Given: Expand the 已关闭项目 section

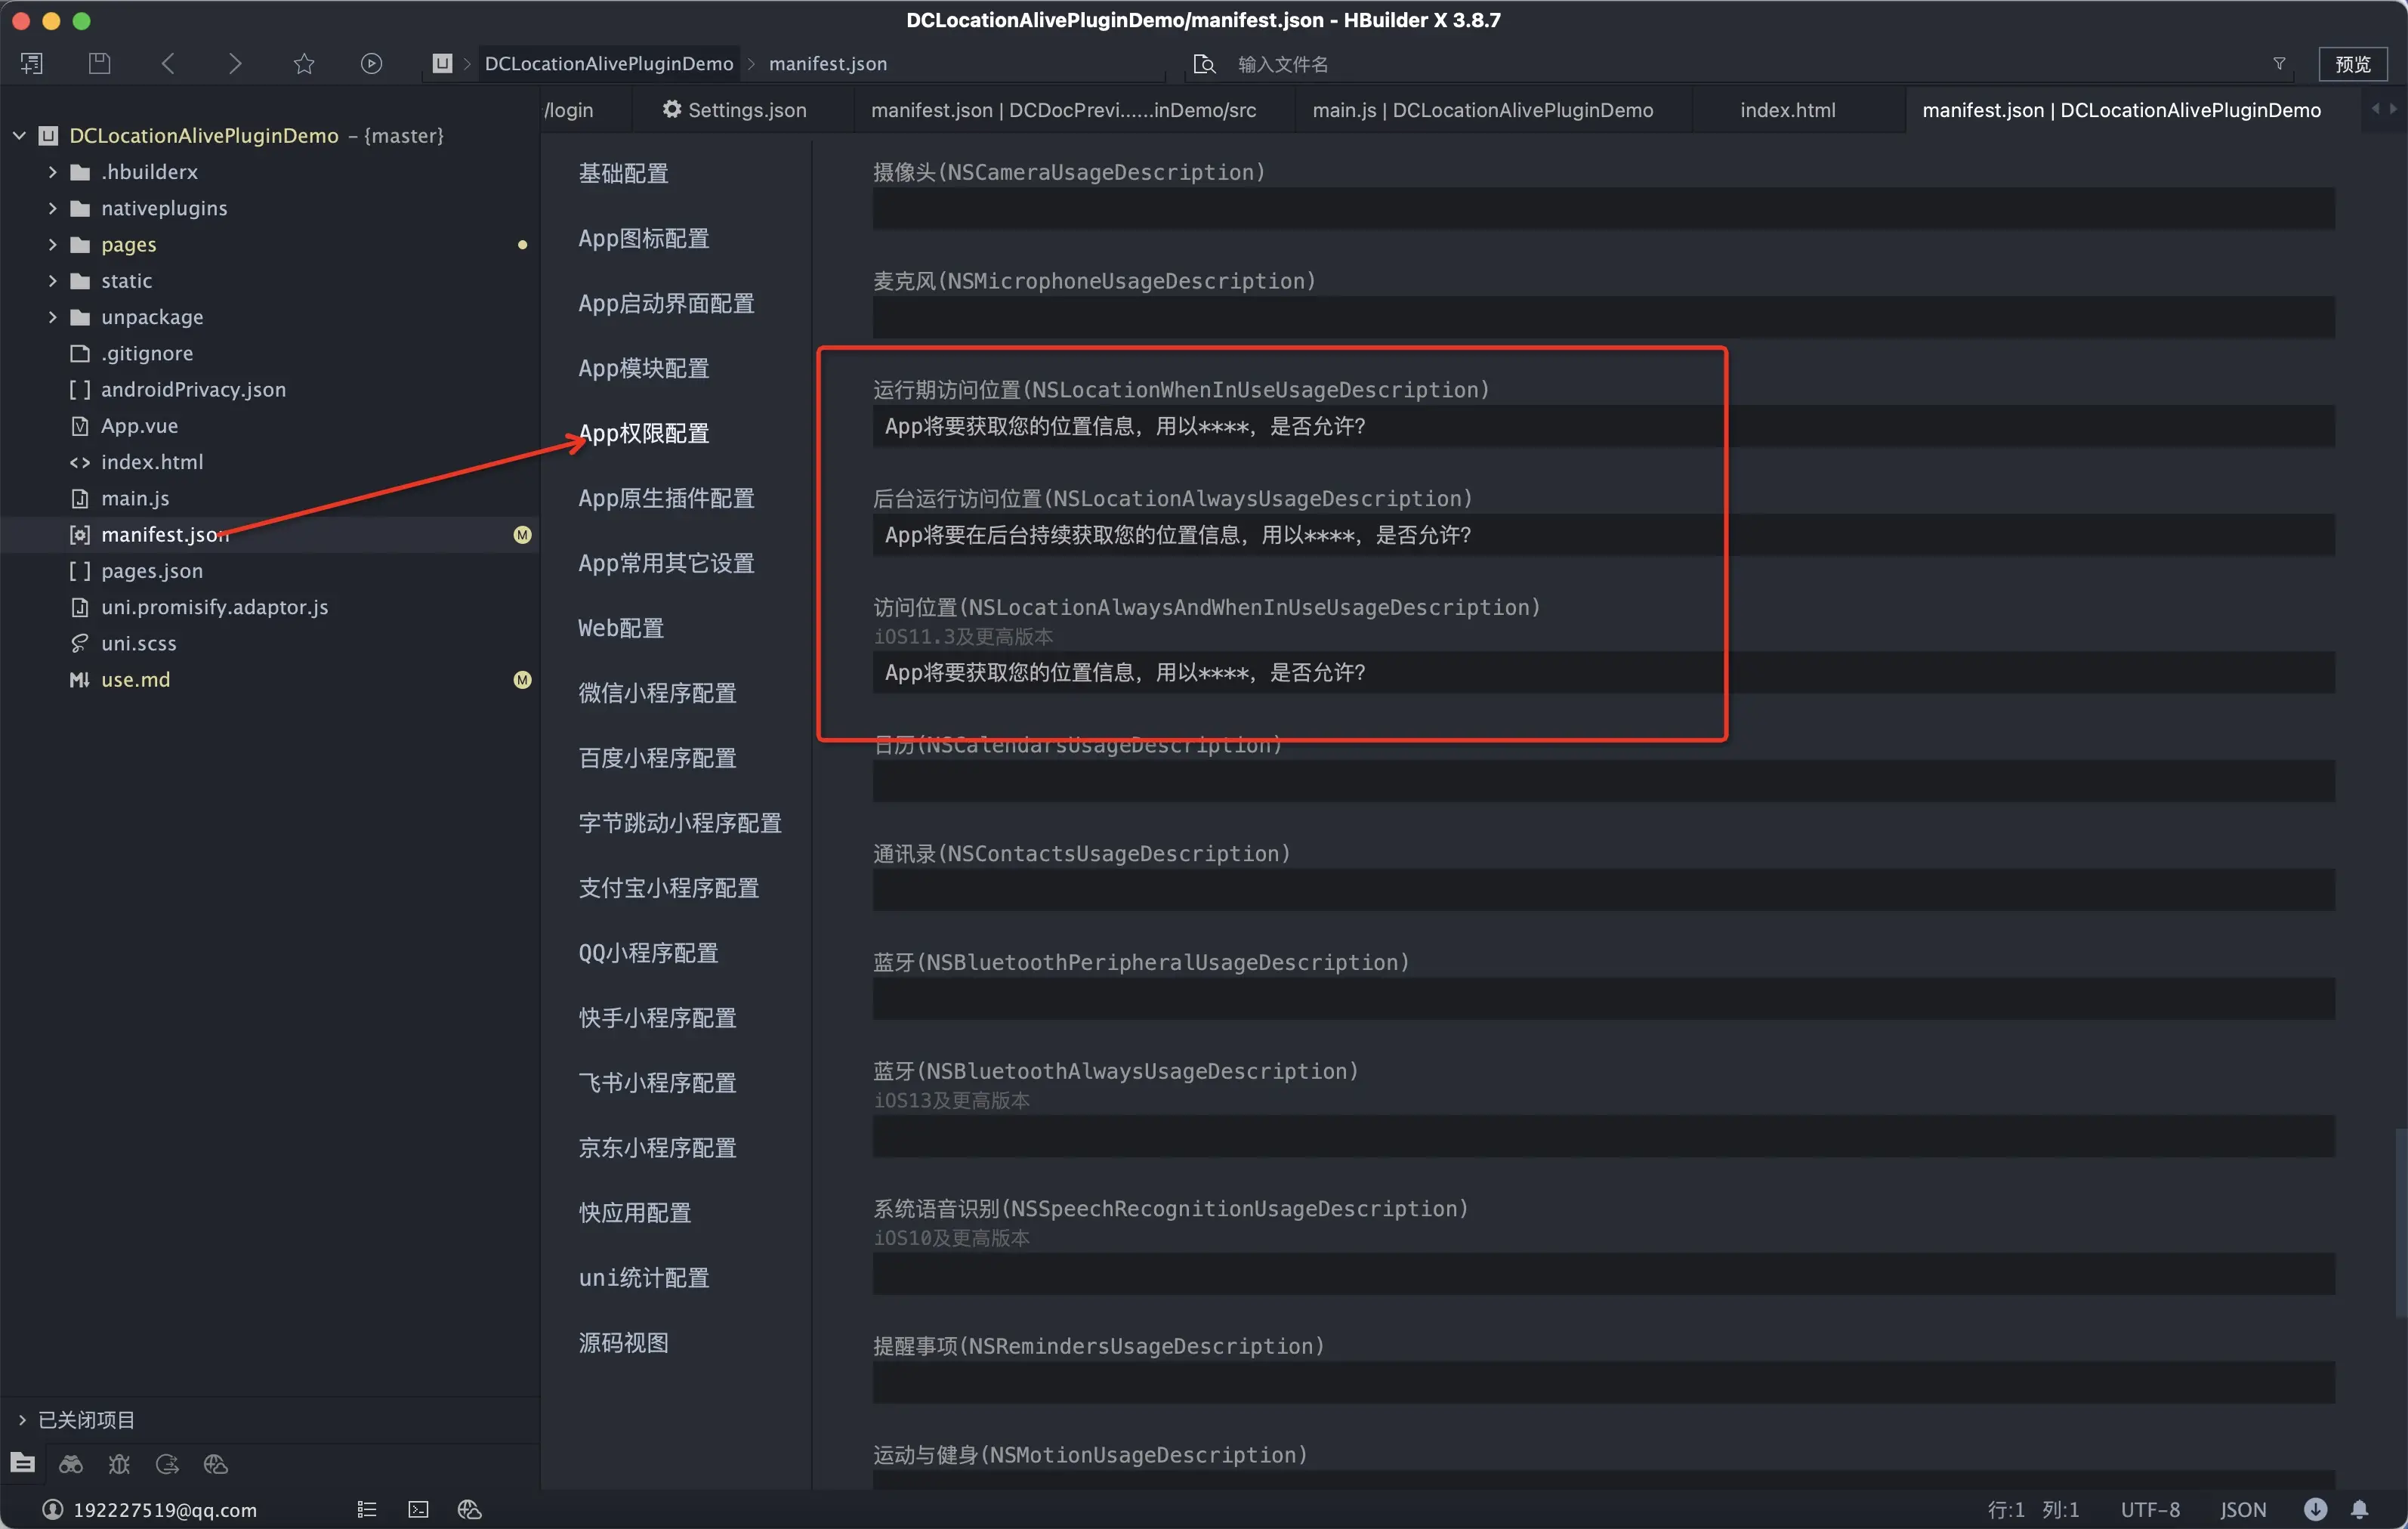Looking at the screenshot, I should click(x=22, y=1419).
